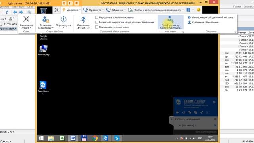
Task: Enable Передавать сочетания клавиш checkbox
Action: [97, 17]
